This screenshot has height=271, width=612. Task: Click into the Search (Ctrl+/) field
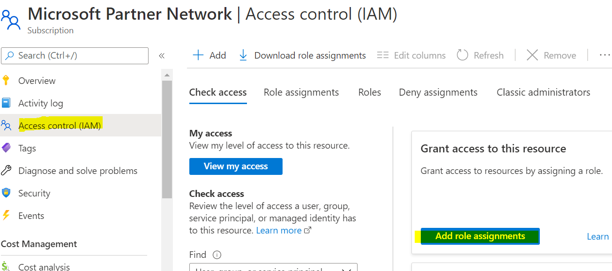(x=75, y=55)
